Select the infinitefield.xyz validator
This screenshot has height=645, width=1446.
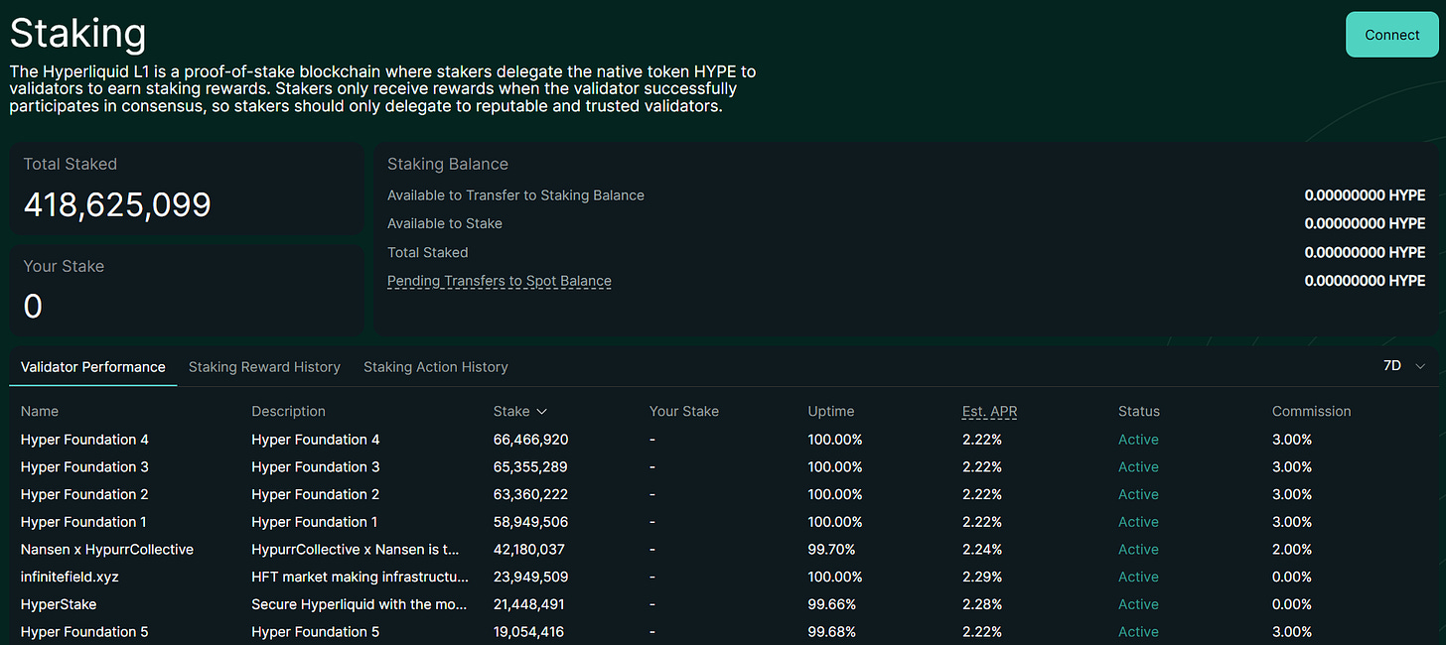point(70,577)
